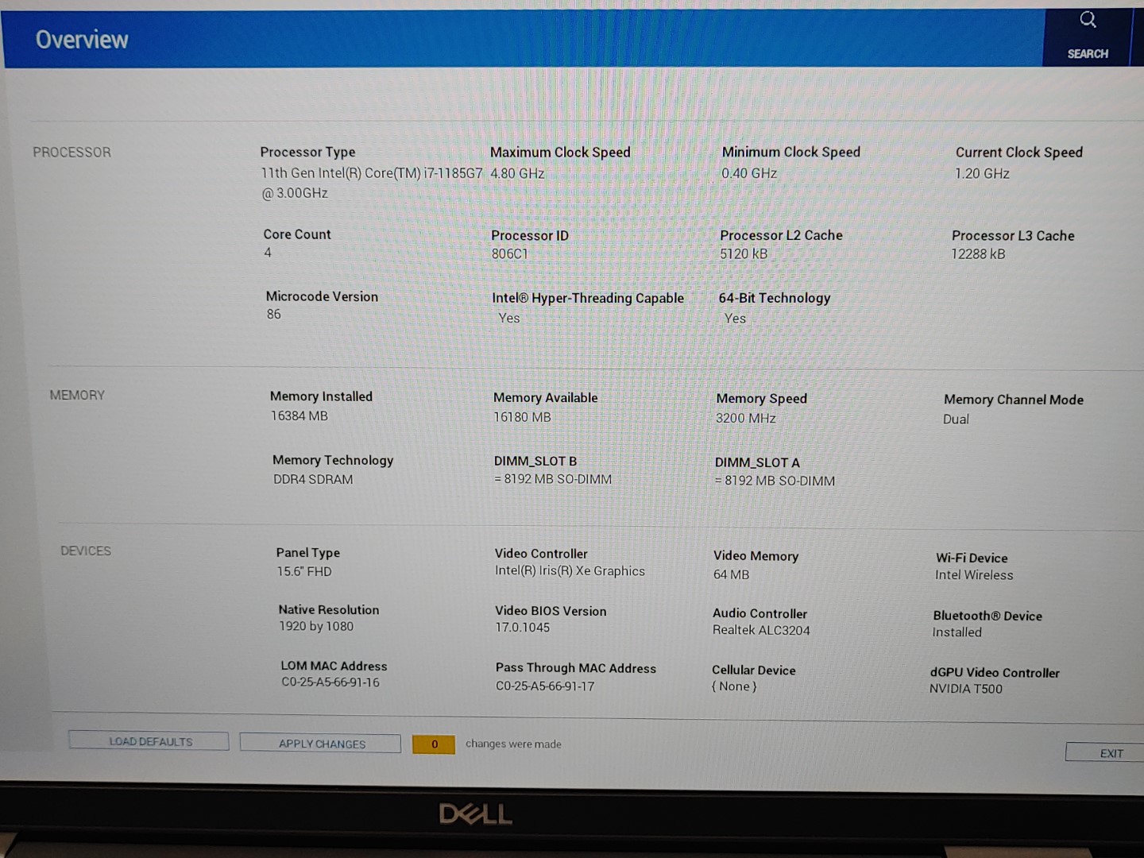Select the MEMORY section label
1144x858 pixels.
click(x=77, y=396)
